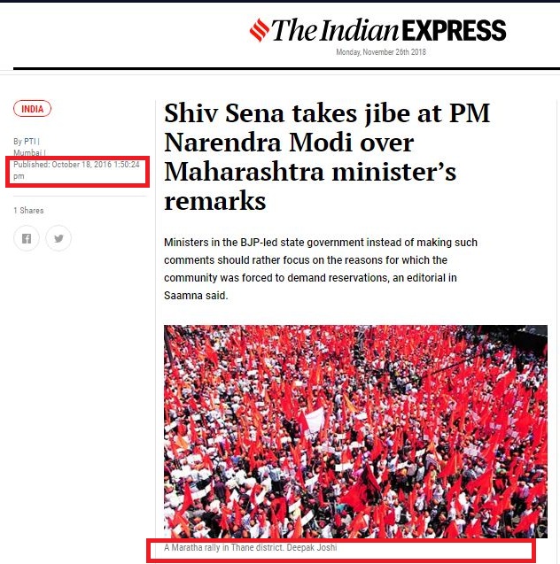The height and width of the screenshot is (564, 560).
Task: Click the red Indian Express flame logo
Action: point(260,30)
